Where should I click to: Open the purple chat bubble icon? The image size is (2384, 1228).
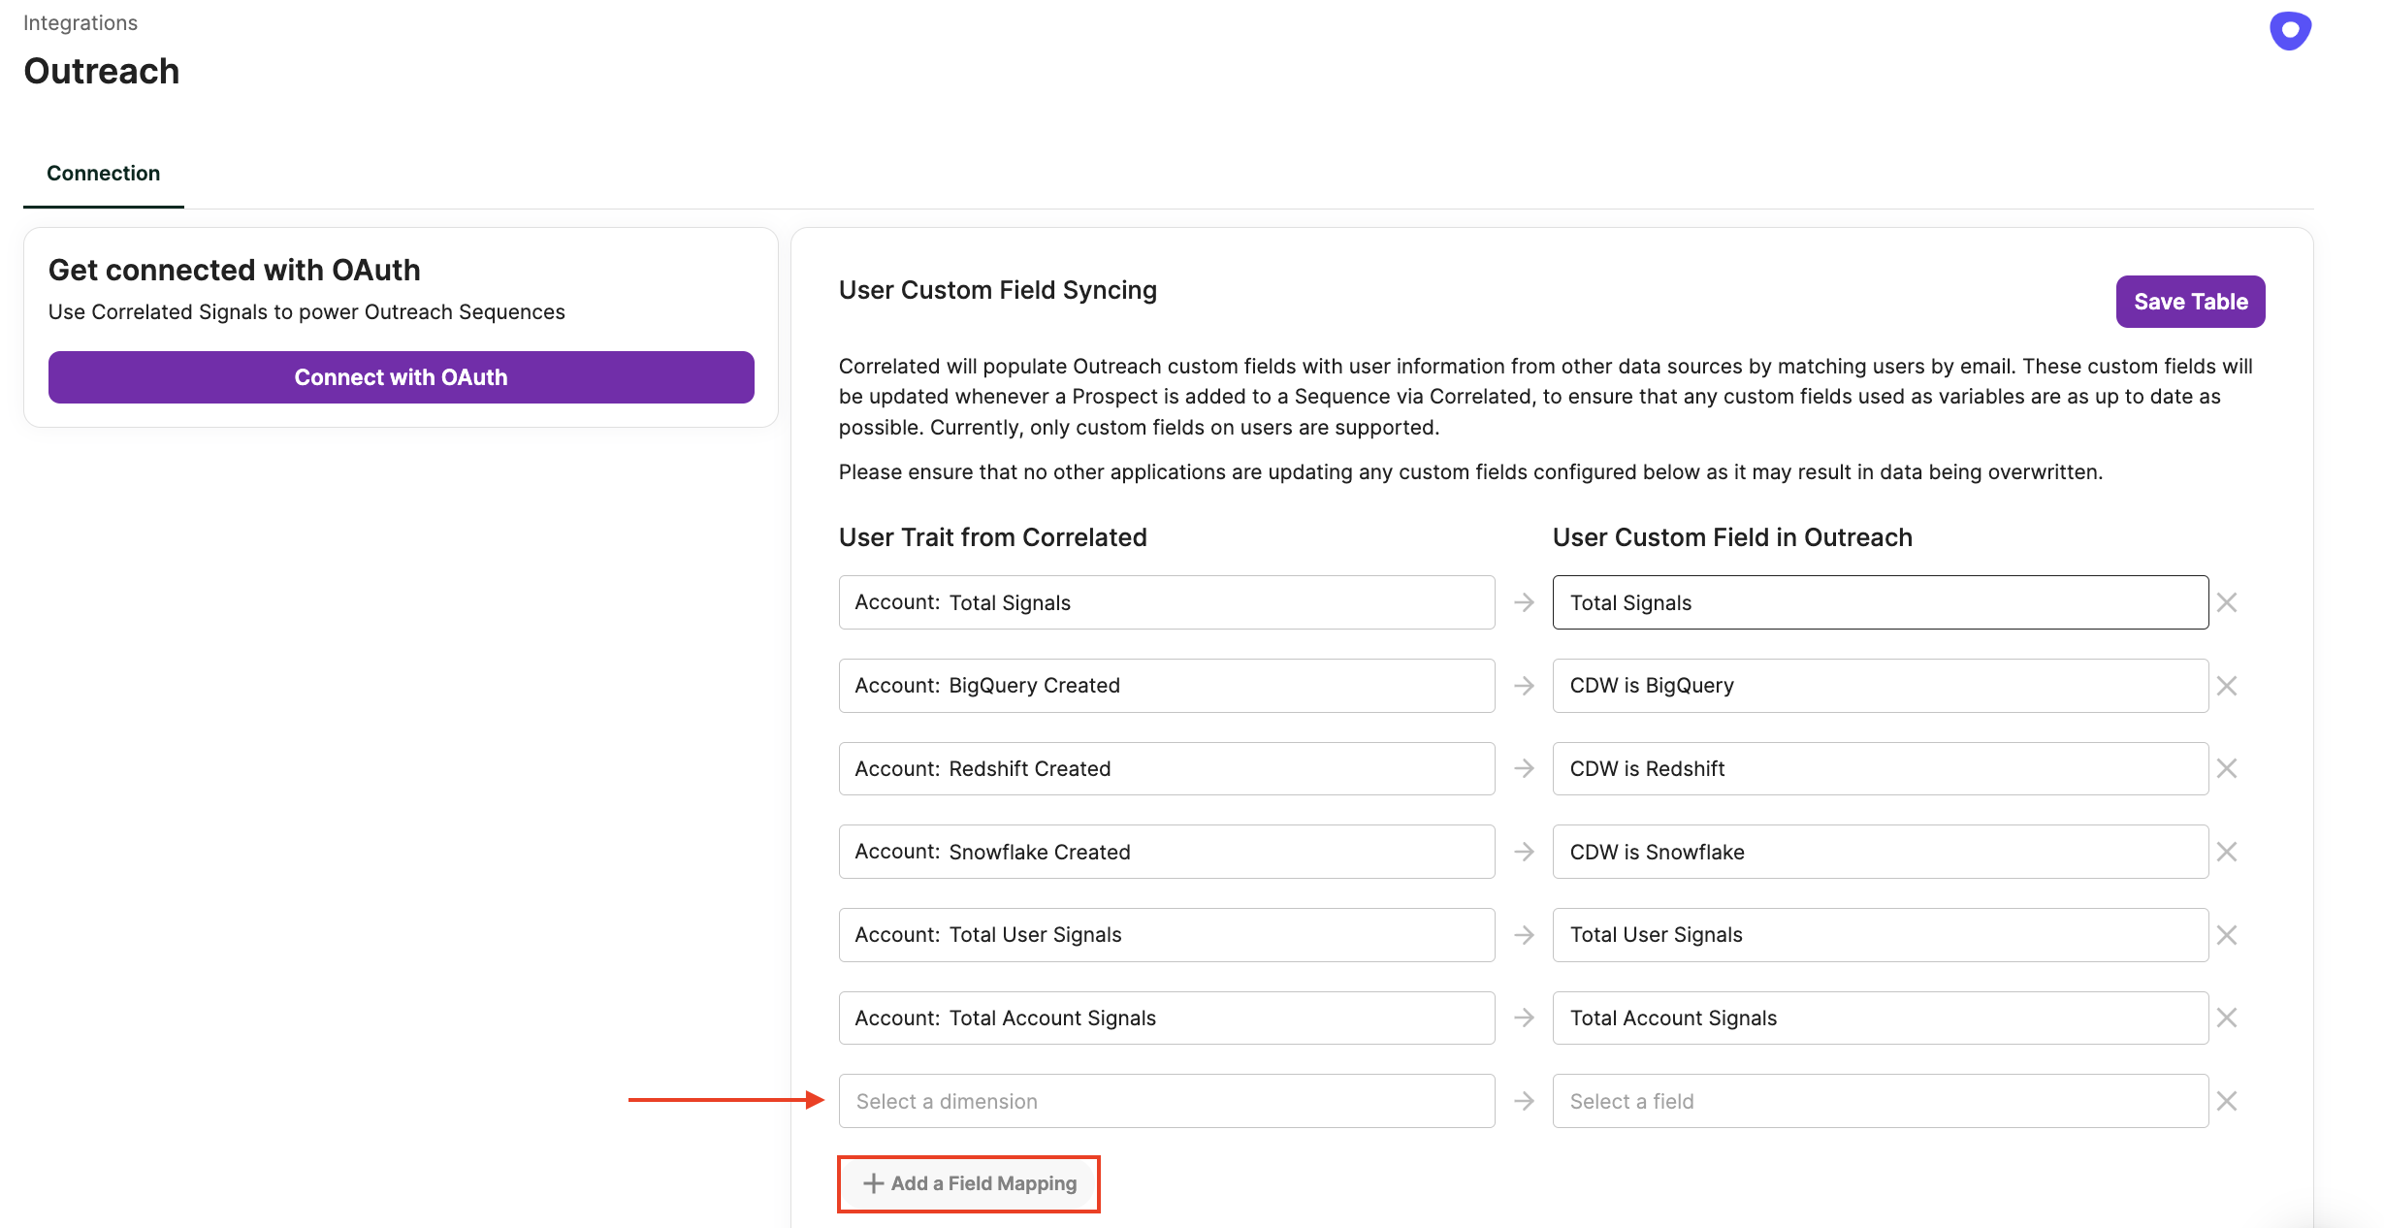[2290, 30]
